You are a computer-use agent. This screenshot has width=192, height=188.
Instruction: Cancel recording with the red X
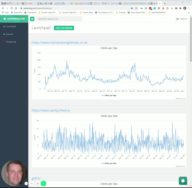coord(32,183)
